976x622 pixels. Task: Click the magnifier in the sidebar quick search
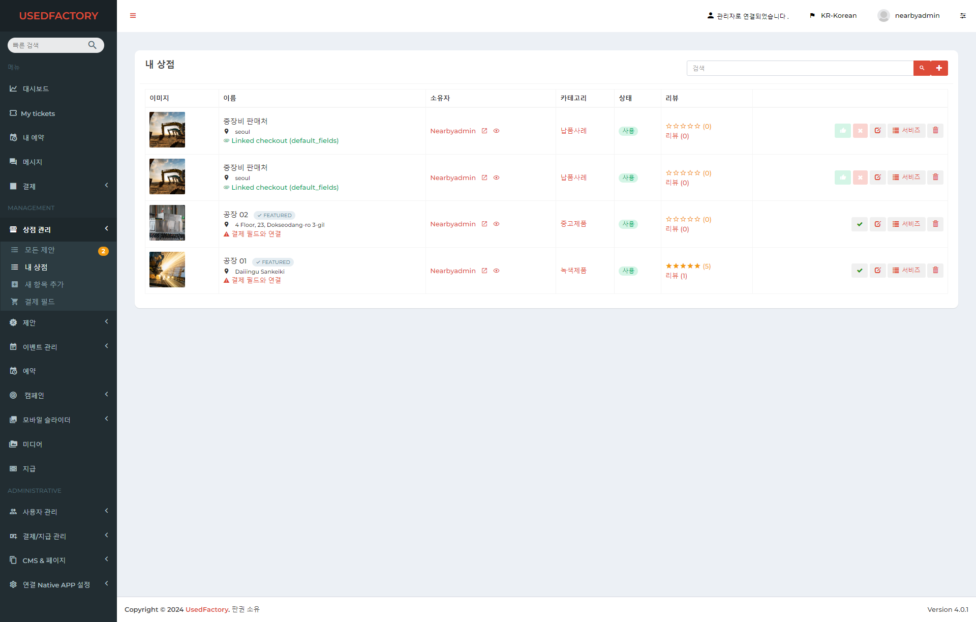[92, 45]
